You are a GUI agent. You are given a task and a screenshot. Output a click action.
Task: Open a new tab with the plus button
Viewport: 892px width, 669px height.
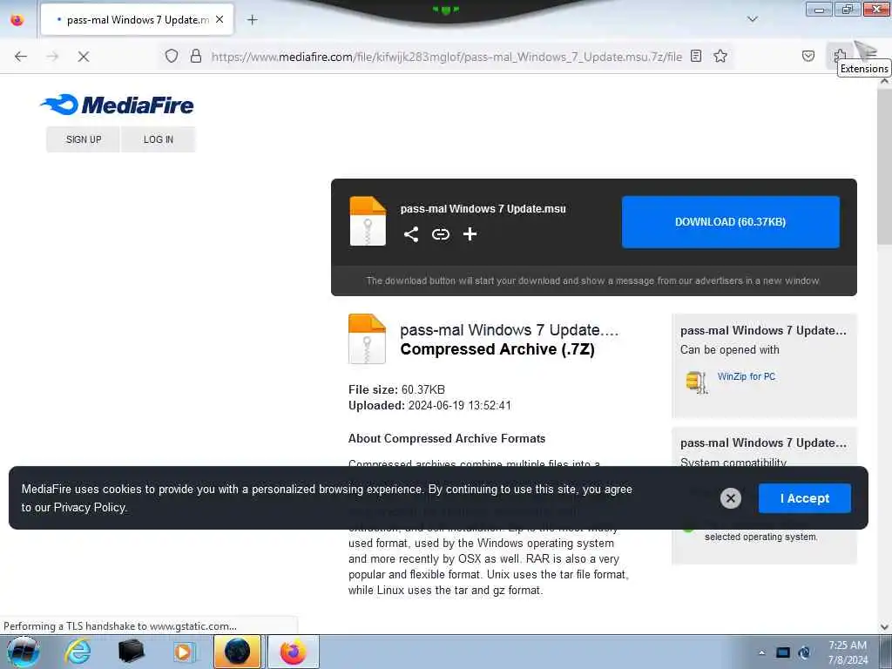pyautogui.click(x=252, y=20)
